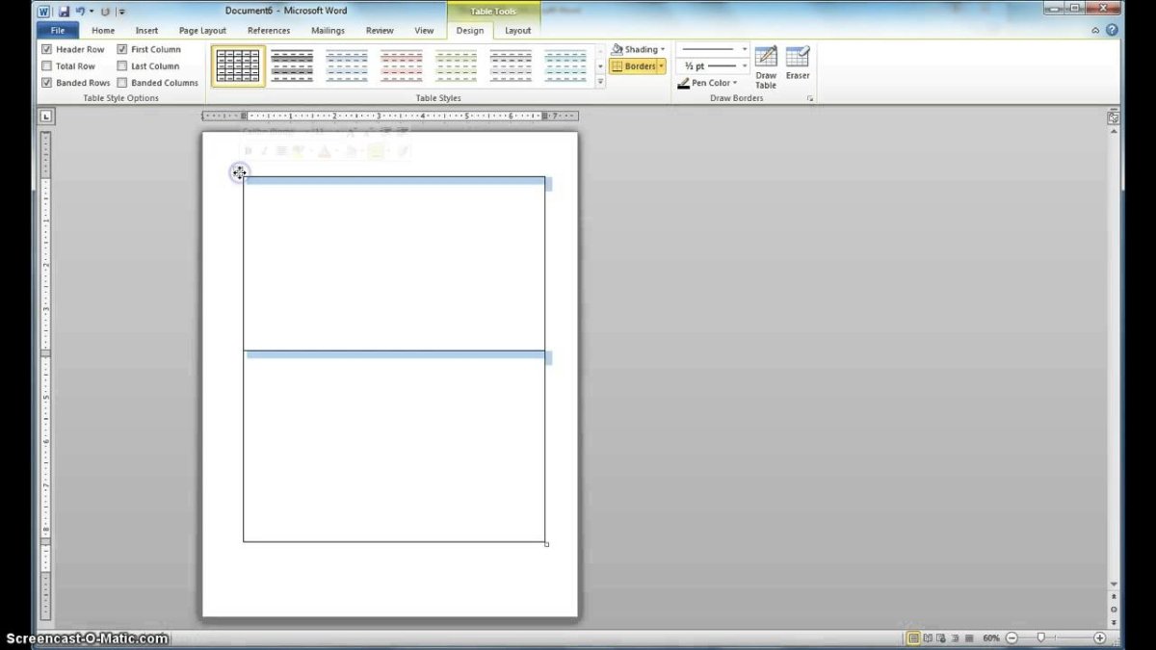This screenshot has width=1156, height=650.
Task: Click the Save icon in quick access toolbar
Action: coord(64,11)
